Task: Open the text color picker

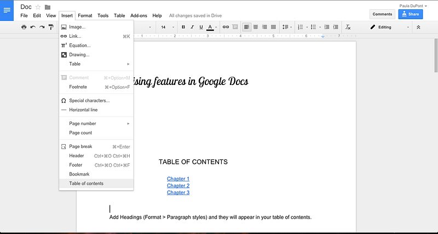Action: [x=212, y=27]
